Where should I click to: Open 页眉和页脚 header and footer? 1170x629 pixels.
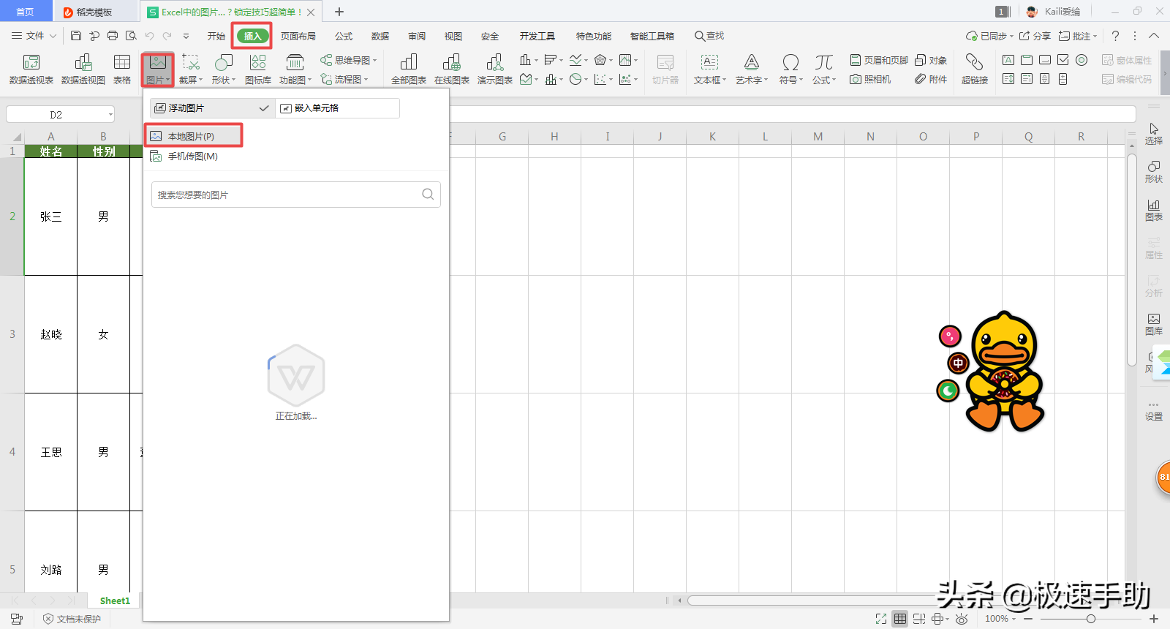pyautogui.click(x=879, y=60)
